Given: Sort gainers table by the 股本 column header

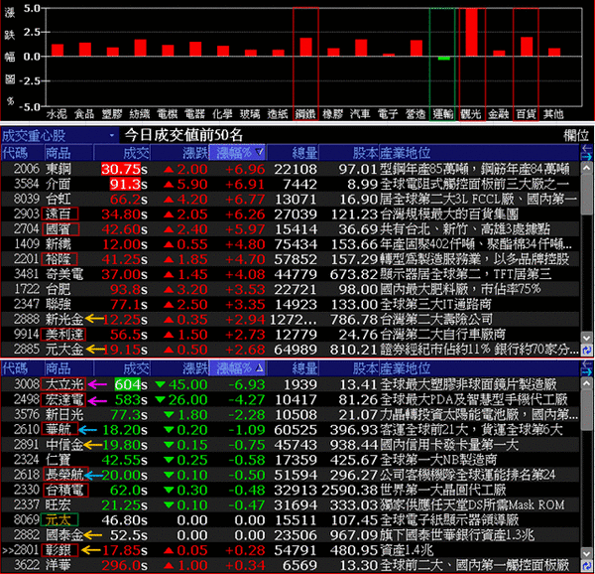Looking at the screenshot, I should [365, 153].
